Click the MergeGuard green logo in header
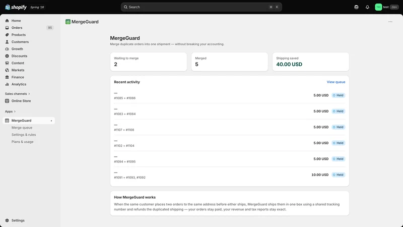This screenshot has height=227, width=403. point(68,22)
